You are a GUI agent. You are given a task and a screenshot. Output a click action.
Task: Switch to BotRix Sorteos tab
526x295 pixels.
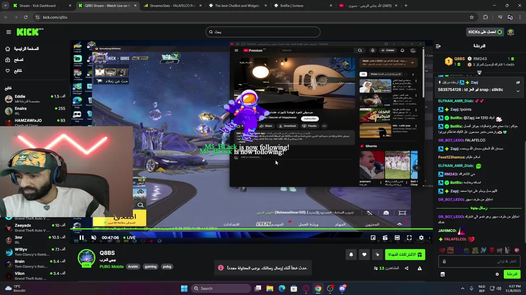pyautogui.click(x=302, y=6)
